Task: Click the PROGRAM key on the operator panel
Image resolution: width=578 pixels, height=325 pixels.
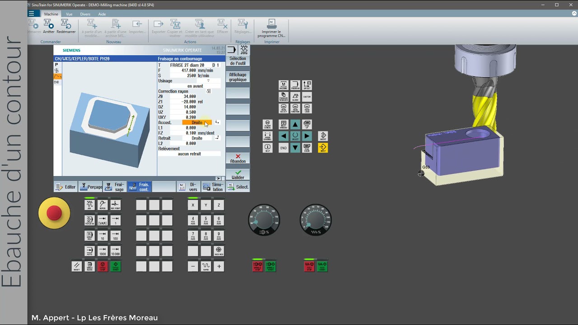Action: tap(295, 85)
